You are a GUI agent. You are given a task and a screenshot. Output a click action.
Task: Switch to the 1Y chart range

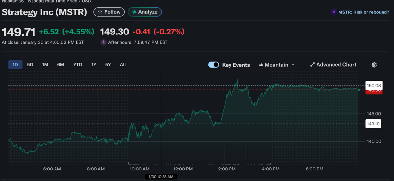pos(94,65)
